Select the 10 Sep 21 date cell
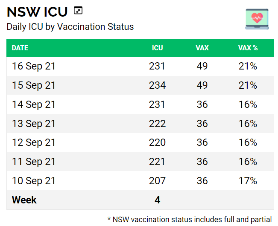278x226 pixels. tap(34, 181)
